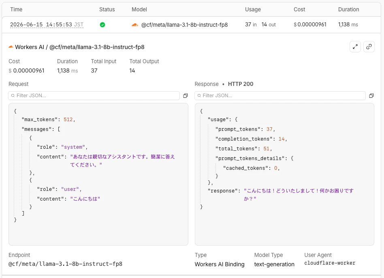
Task: Click the prompt_tokens value 37
Action: click(269, 129)
